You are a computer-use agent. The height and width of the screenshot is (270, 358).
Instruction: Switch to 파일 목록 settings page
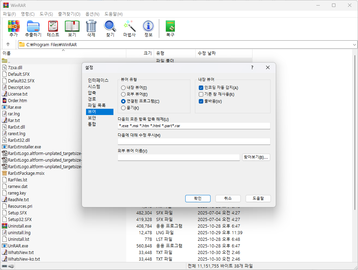tap(97, 105)
